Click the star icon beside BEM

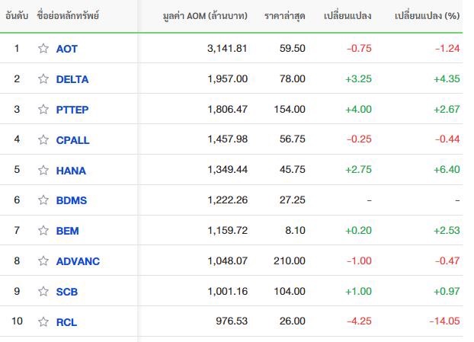coord(43,231)
